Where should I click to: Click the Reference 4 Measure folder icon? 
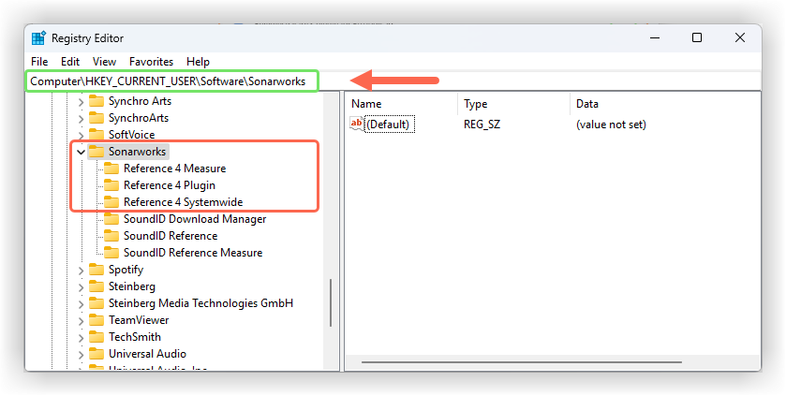click(111, 169)
